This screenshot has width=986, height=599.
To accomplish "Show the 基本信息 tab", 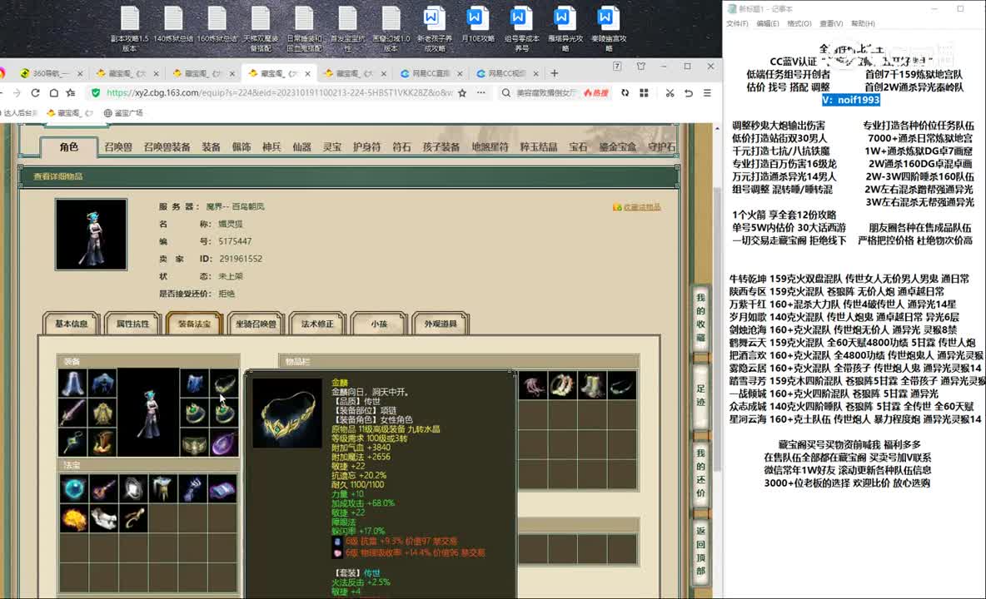I will [x=71, y=324].
